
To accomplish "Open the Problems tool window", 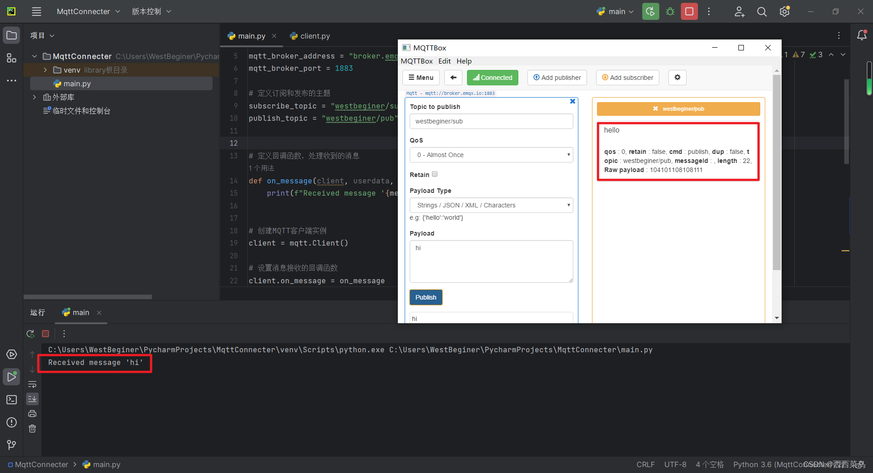I will point(11,422).
